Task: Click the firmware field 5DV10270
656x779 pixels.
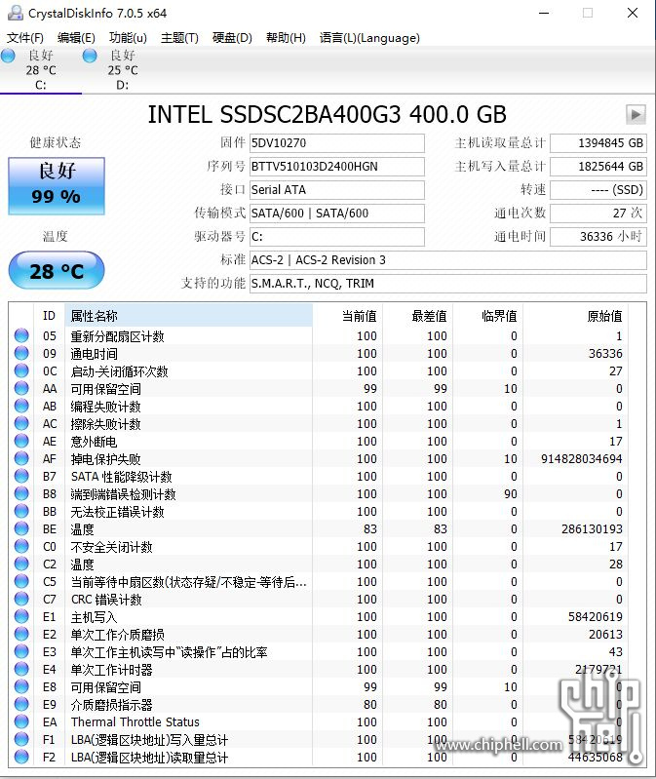Action: click(336, 143)
